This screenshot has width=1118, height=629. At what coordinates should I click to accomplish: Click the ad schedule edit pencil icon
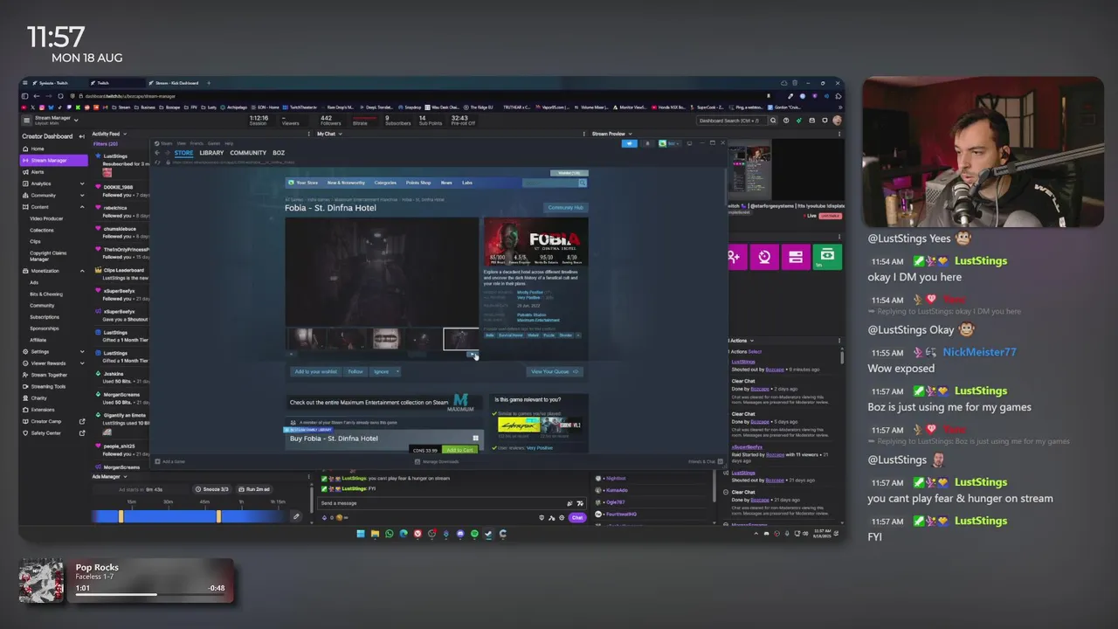coord(296,516)
